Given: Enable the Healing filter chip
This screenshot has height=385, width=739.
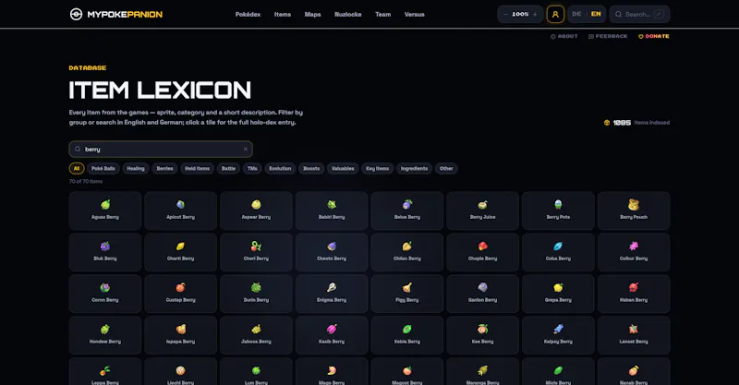Looking at the screenshot, I should tap(136, 168).
